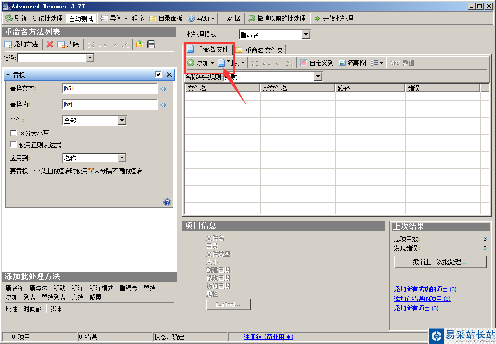Click the ExifTool... button
This screenshot has height=344, width=496.
[228, 304]
